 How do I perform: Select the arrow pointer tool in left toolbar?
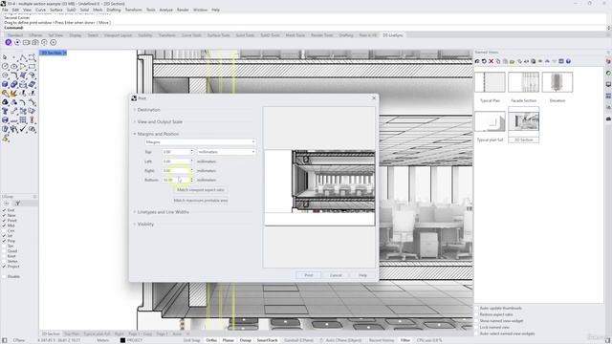tap(5, 57)
